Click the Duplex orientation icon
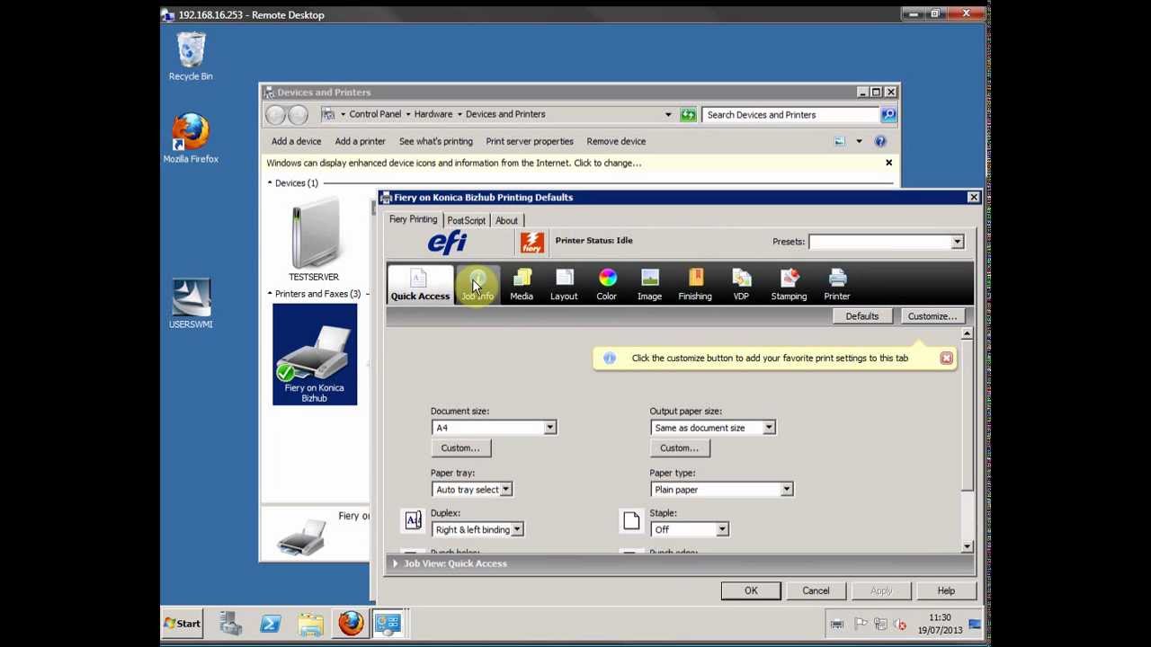Viewport: 1151px width, 647px height. click(413, 520)
